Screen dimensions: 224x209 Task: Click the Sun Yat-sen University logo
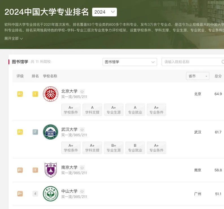click(x=51, y=194)
